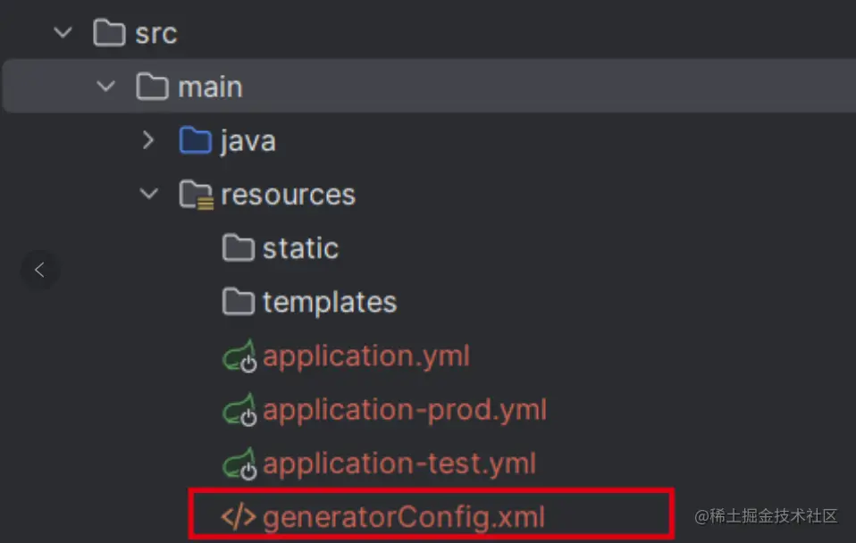Click the resources folder icon
Viewport: 856px width, 543px height.
pos(195,195)
